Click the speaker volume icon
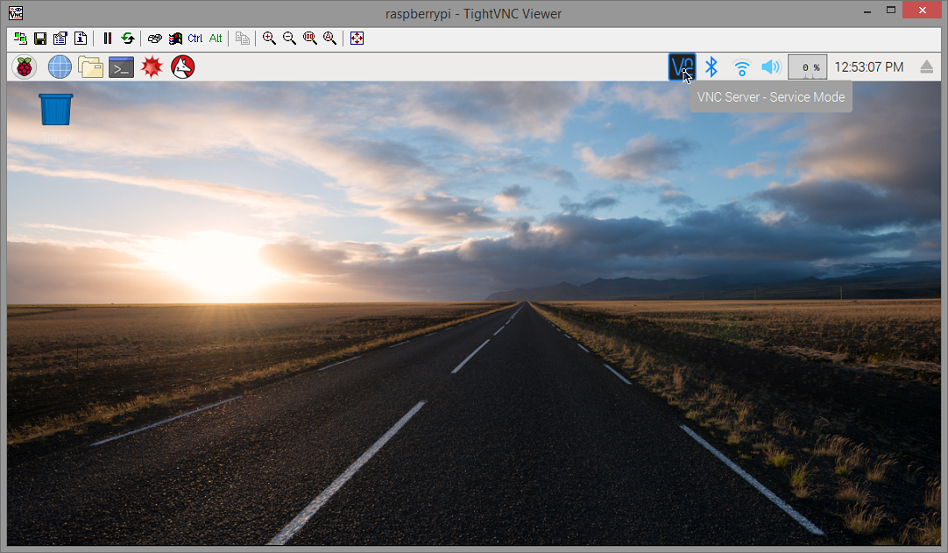This screenshot has width=948, height=553. (x=771, y=67)
